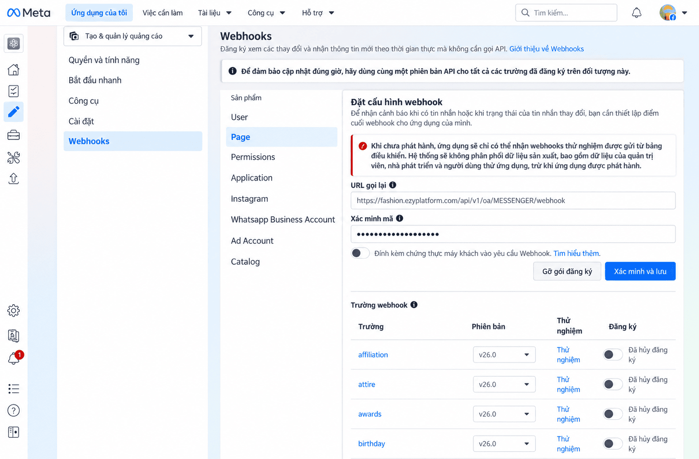Open the roles badge sidebar icon
The height and width of the screenshot is (459, 699).
click(x=14, y=335)
